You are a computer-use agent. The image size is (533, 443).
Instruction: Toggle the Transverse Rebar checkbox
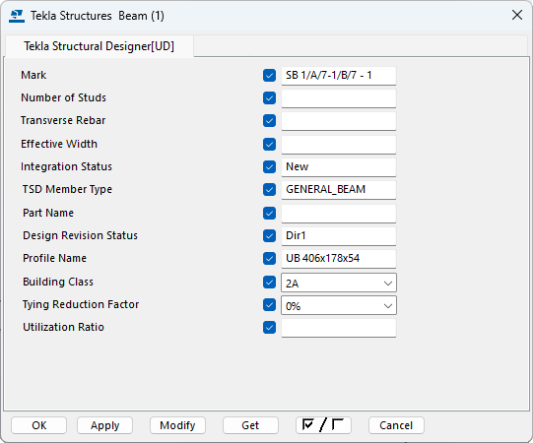269,121
